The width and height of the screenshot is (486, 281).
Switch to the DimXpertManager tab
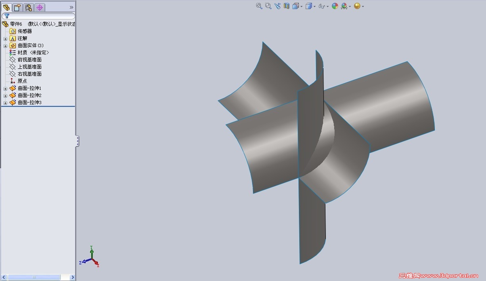point(40,7)
